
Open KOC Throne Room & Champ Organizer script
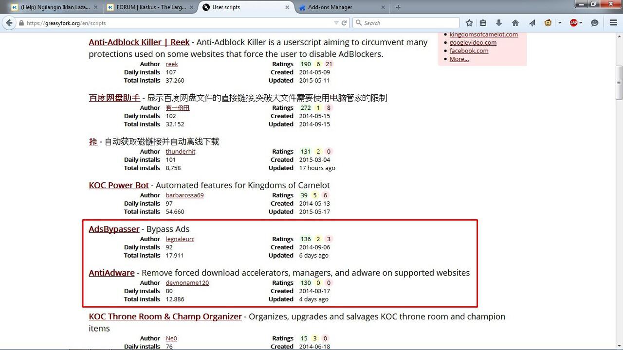coord(165,316)
